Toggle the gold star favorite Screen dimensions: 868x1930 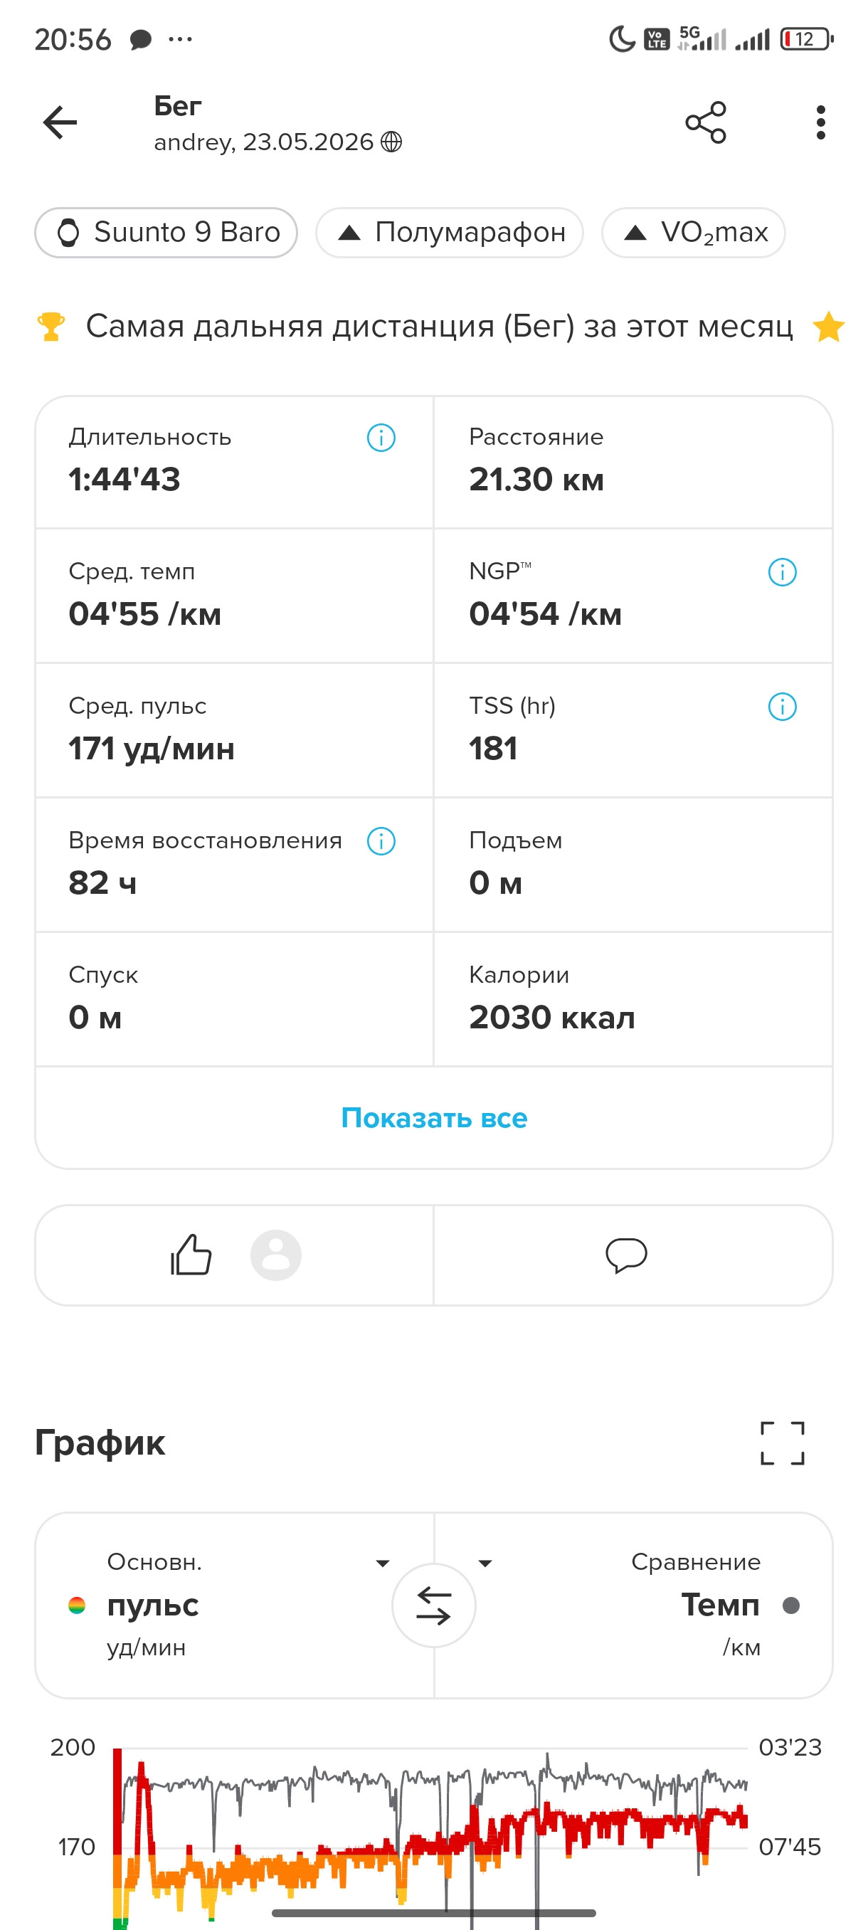828,327
